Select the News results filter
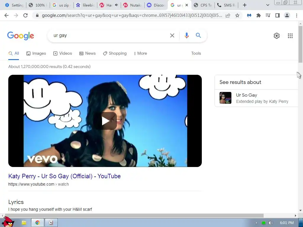The width and height of the screenshot is (303, 227). (88, 53)
